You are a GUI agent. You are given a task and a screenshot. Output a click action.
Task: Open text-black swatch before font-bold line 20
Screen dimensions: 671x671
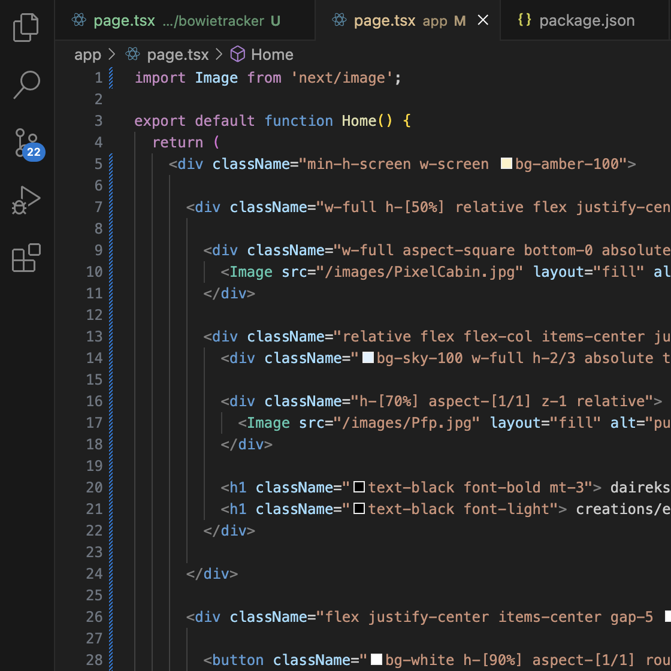pos(359,486)
